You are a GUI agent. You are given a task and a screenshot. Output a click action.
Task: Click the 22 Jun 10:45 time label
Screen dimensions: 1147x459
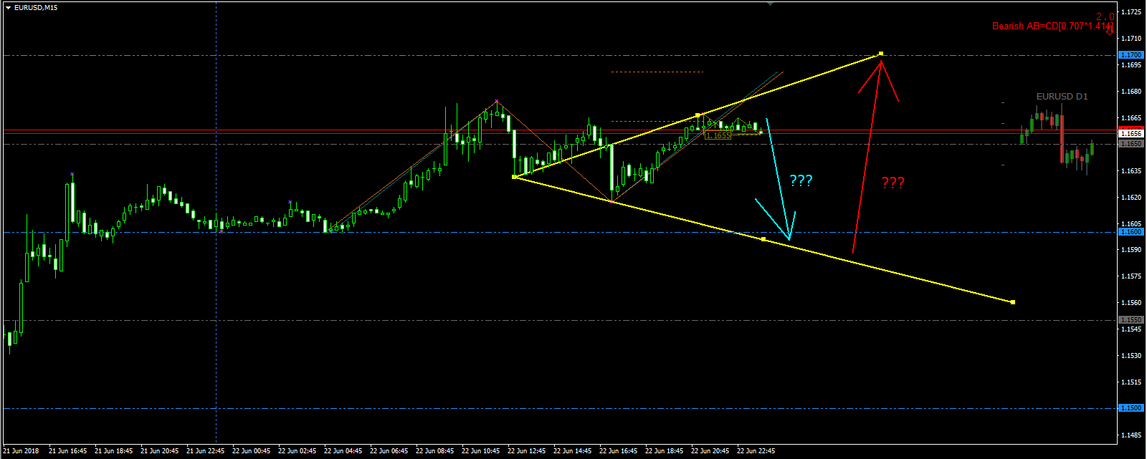coord(480,451)
